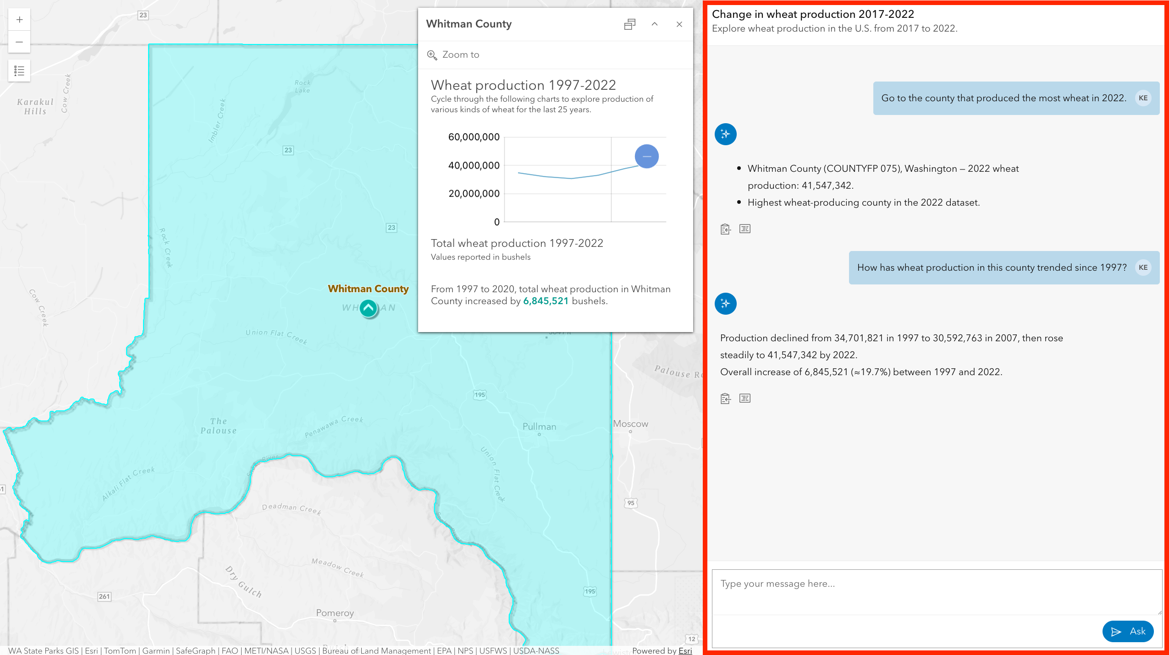Open record details under the first response

745,229
